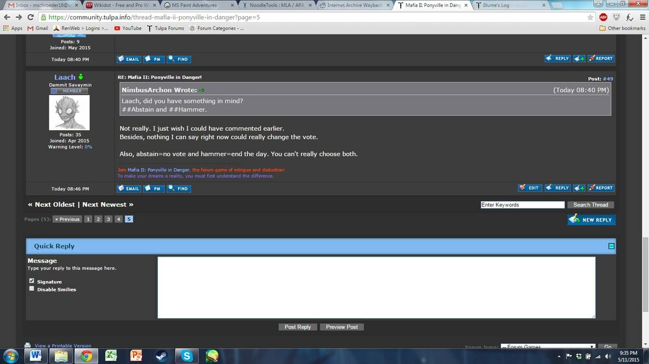Open the Forum Categories bookmark

[217, 28]
